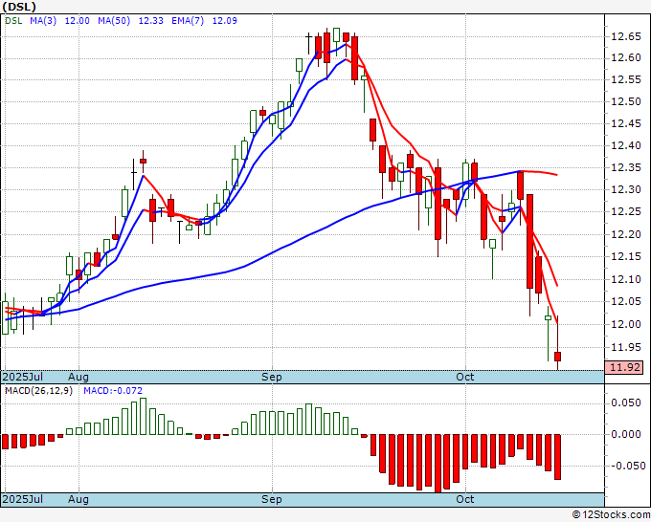Click the MACD(26,12,9) indicator label

38,391
